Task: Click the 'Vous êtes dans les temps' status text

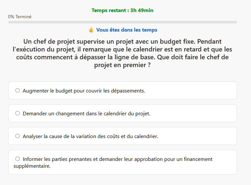Action: pos(127,30)
